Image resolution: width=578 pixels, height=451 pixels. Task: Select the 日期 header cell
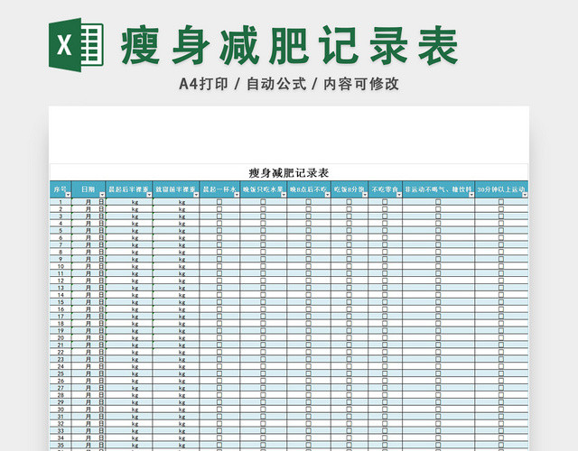pyautogui.click(x=89, y=189)
